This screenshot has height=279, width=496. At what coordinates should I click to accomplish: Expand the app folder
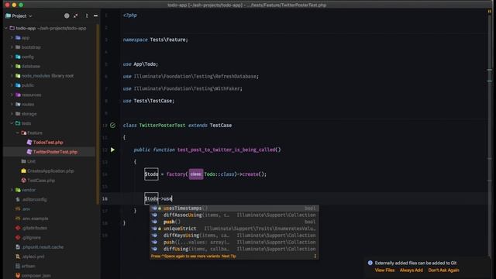12,38
